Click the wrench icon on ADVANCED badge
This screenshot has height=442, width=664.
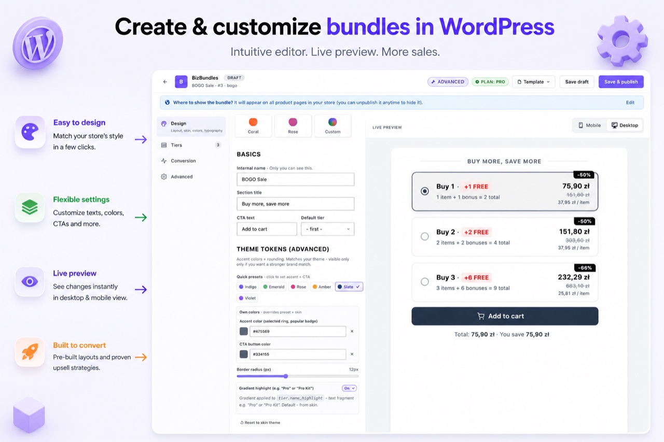click(434, 82)
